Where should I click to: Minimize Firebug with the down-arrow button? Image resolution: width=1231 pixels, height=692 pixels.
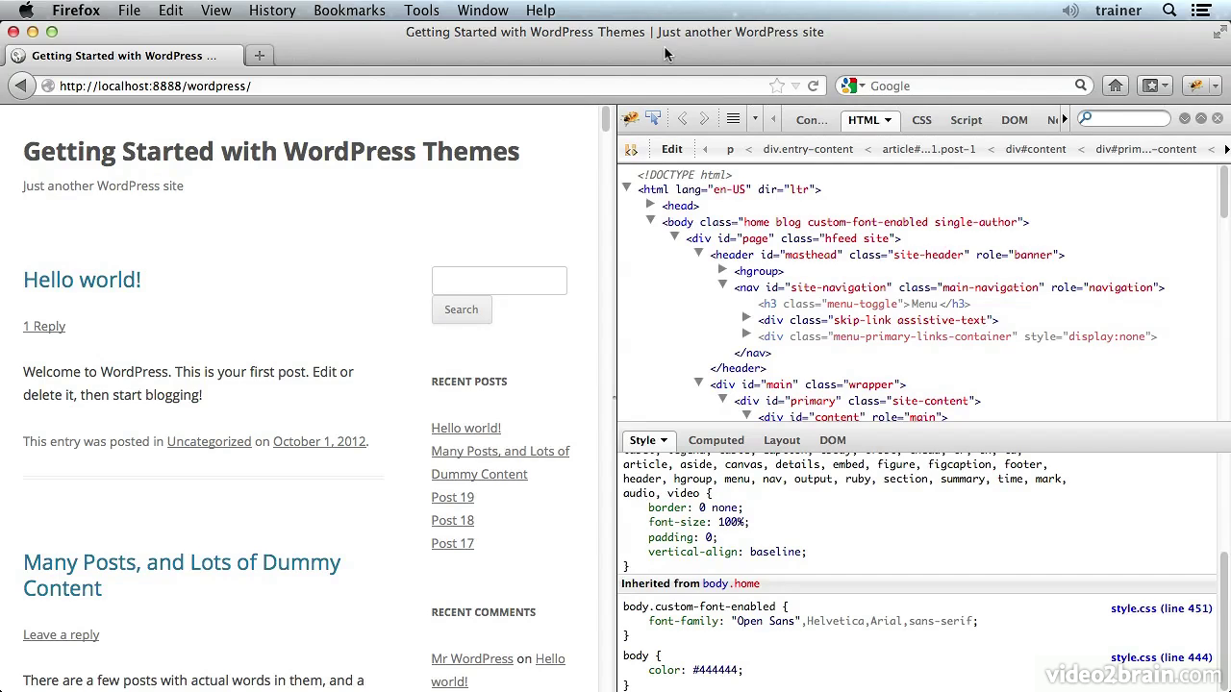[x=1185, y=118]
